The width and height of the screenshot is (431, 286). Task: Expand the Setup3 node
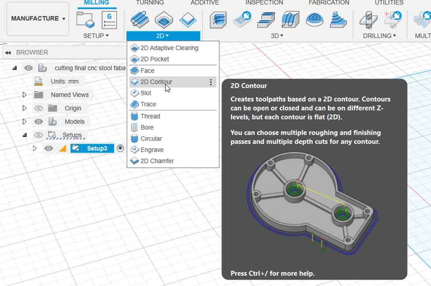35,148
